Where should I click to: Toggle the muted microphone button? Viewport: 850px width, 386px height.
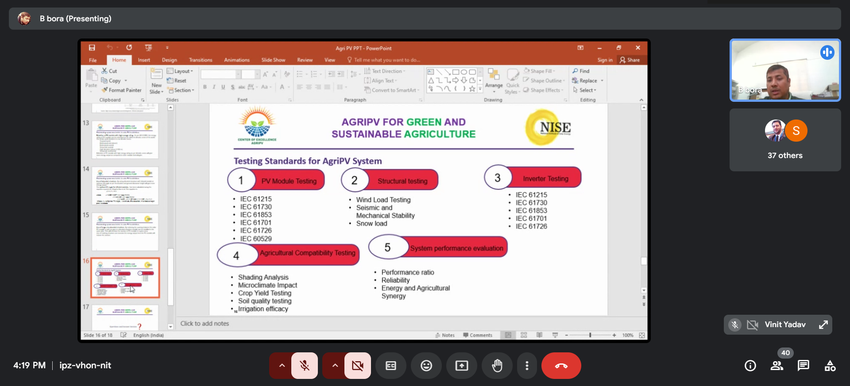(x=305, y=366)
